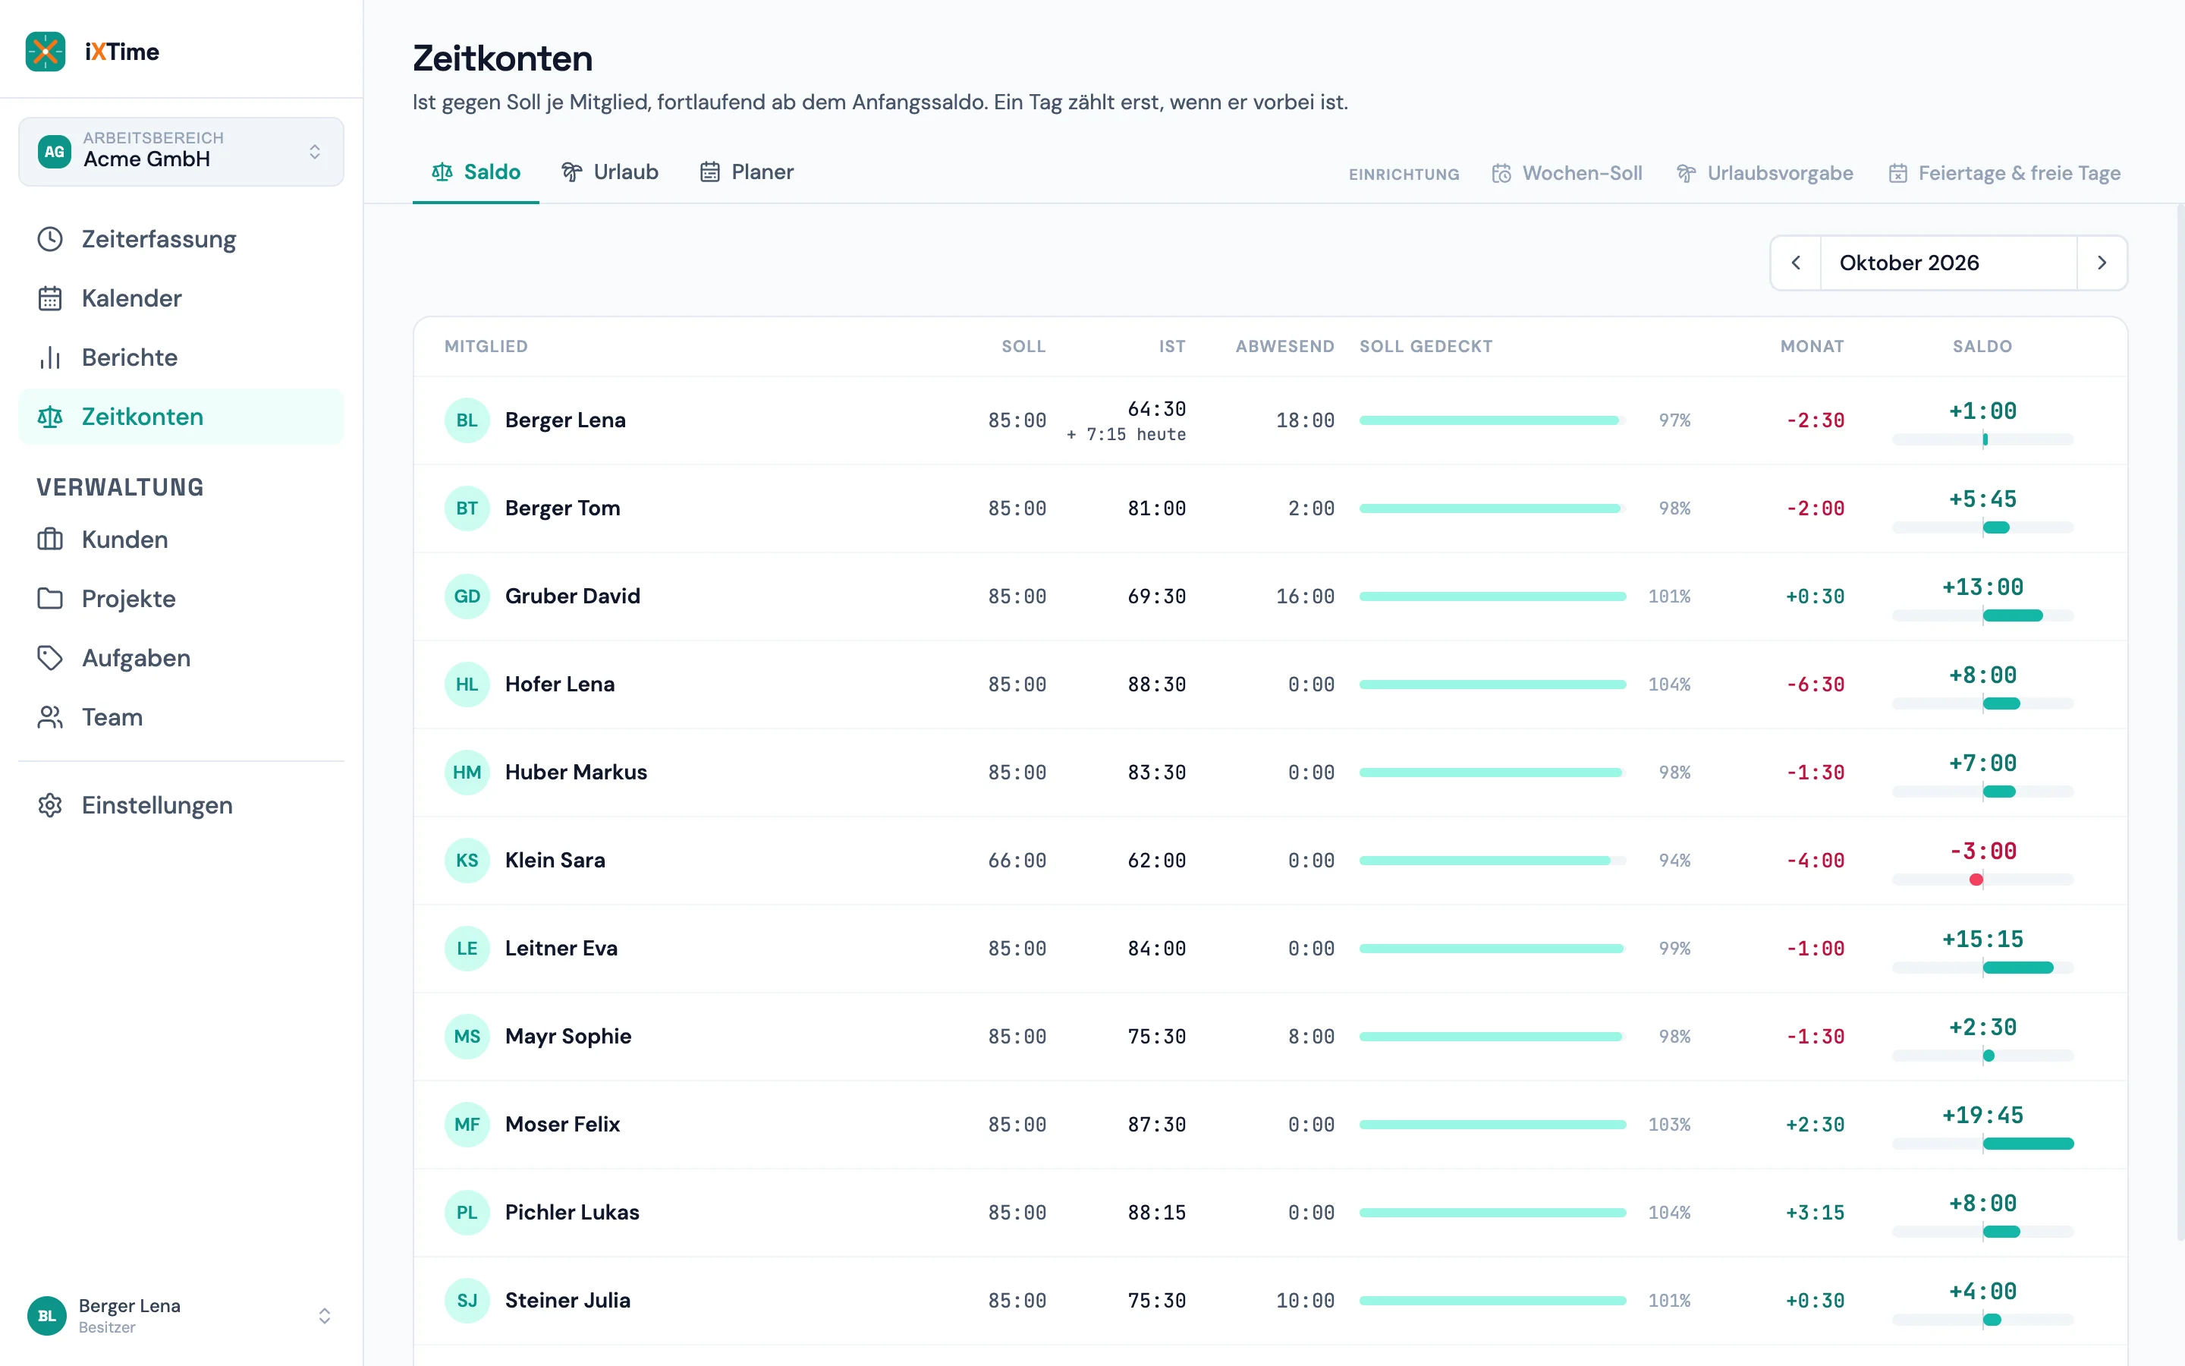This screenshot has width=2185, height=1366.
Task: Click Steiner Julia's Abwesend value 10:00
Action: click(1305, 1301)
